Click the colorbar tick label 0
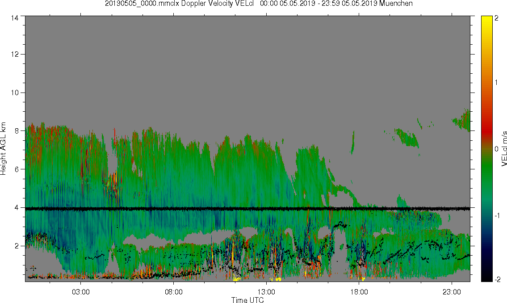The height and width of the screenshot is (303, 507). [497, 149]
